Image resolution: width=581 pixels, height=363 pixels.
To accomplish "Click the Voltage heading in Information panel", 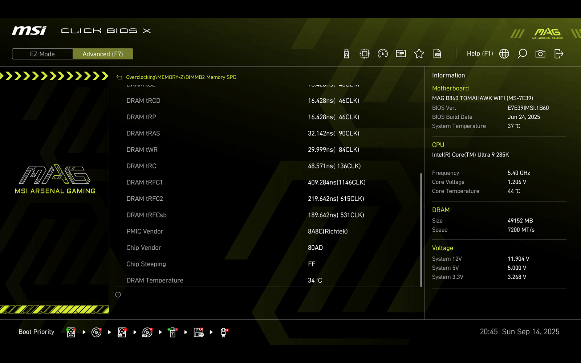I will (x=443, y=248).
